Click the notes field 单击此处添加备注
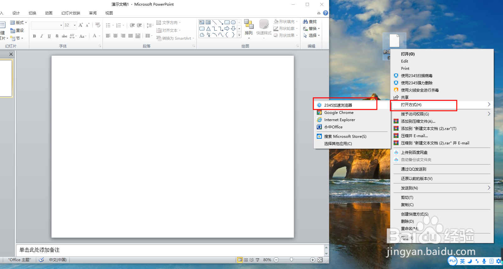The width and height of the screenshot is (503, 269). [170, 250]
